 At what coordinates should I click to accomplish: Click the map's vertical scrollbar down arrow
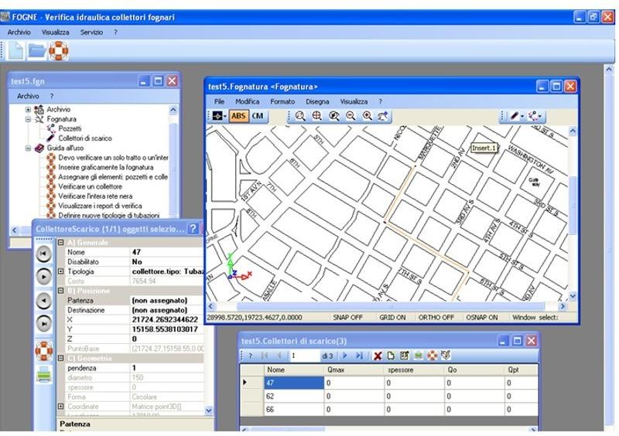click(x=573, y=295)
